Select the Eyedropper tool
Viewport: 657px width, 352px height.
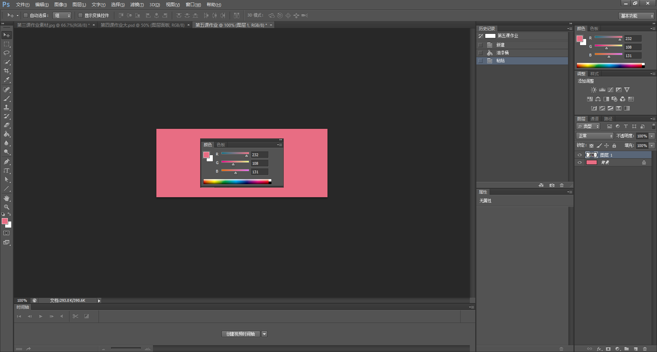7,80
